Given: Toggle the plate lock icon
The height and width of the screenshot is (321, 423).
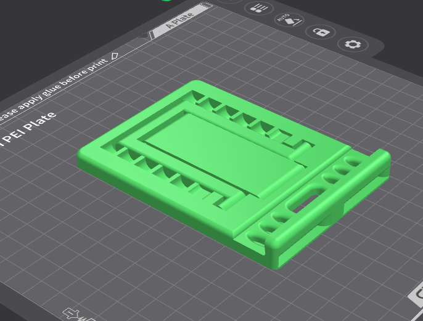Looking at the screenshot, I should coord(321,32).
